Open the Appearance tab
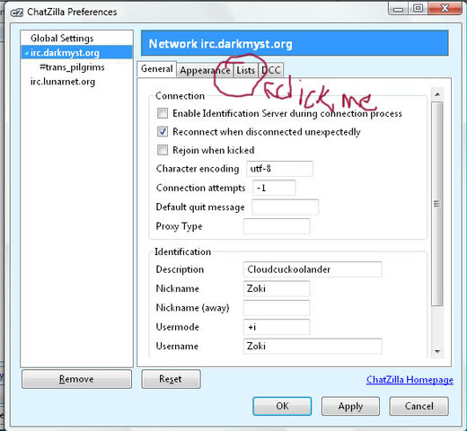 (205, 70)
